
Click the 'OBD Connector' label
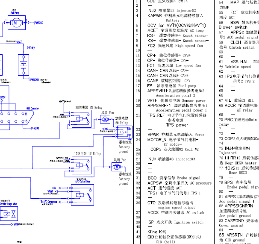point(32,109)
